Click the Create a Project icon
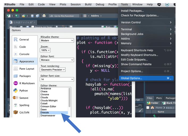Image resolution: width=188 pixels, height=136 pixels. point(17,16)
